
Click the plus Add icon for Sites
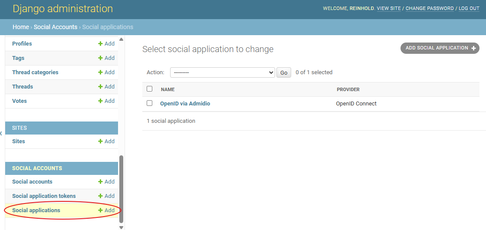coord(101,141)
